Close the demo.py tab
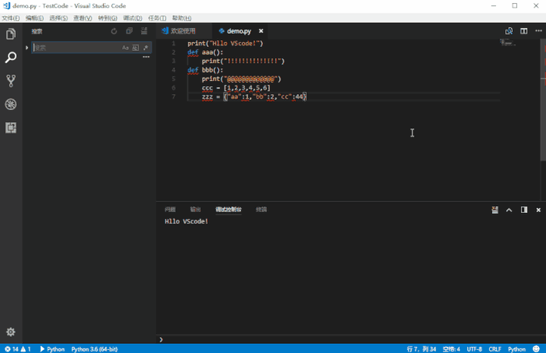Screen dimensions: 546x353 tap(261, 31)
